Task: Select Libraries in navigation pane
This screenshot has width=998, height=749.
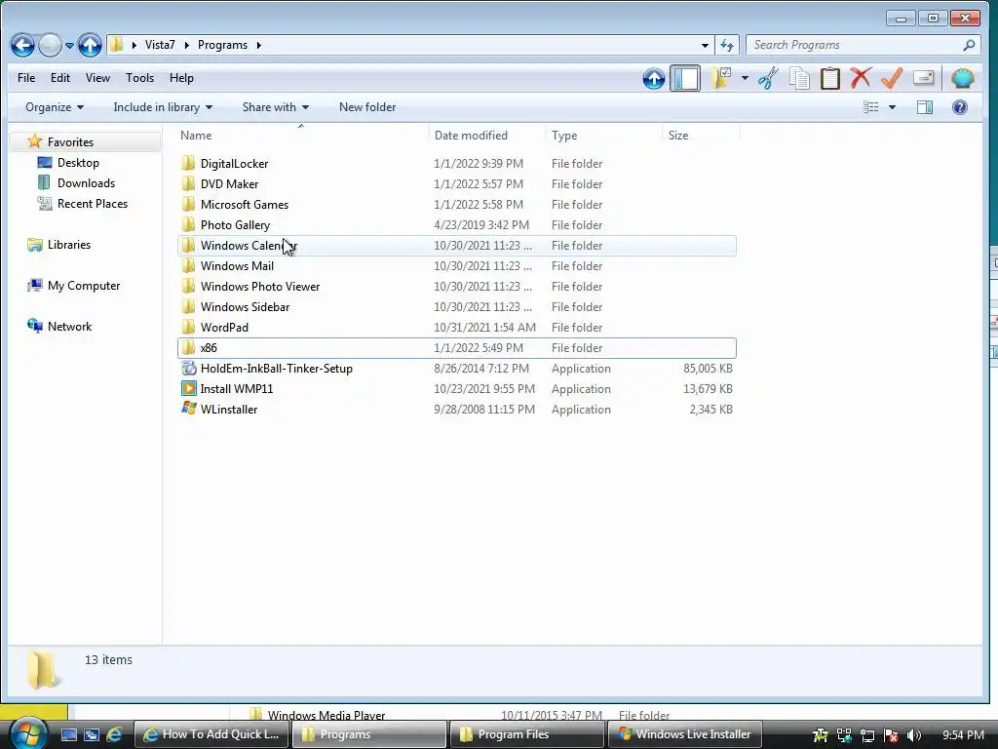Action: [x=69, y=245]
